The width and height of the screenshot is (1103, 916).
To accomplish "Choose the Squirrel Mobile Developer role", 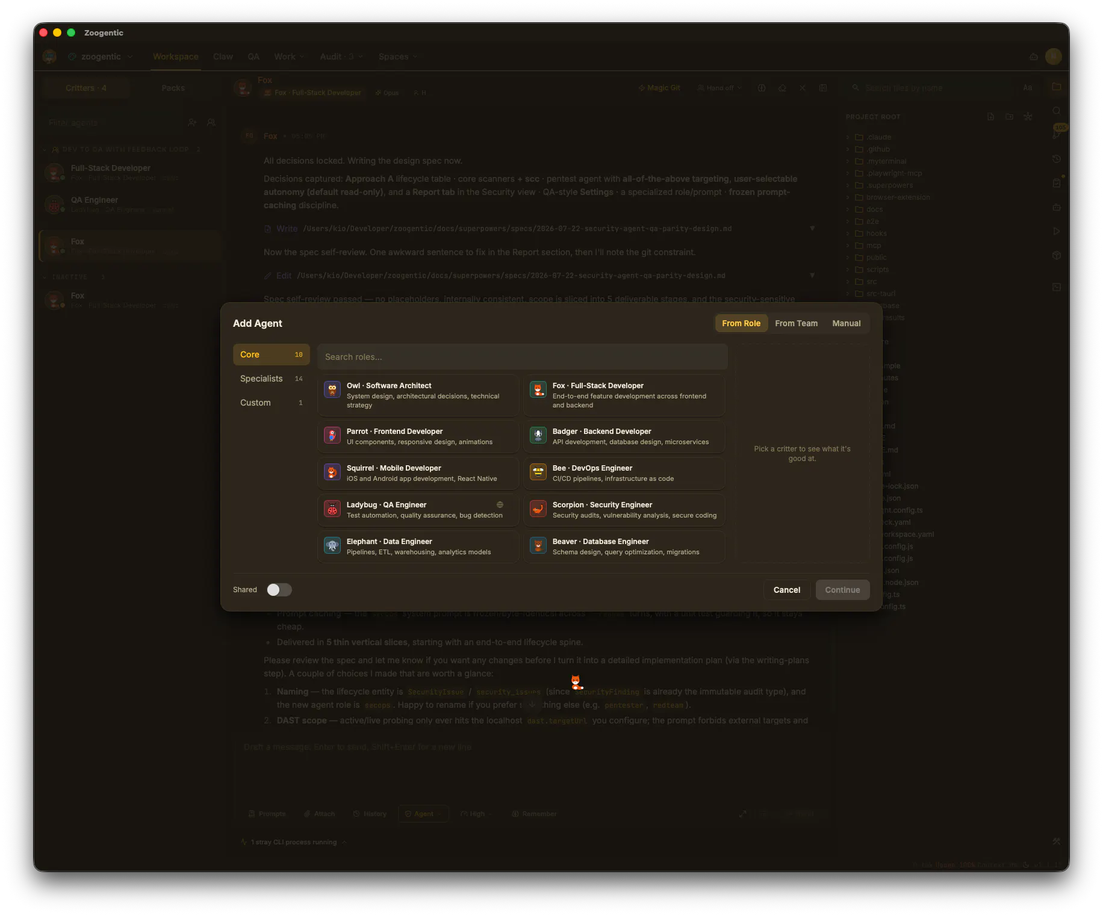I will [418, 473].
